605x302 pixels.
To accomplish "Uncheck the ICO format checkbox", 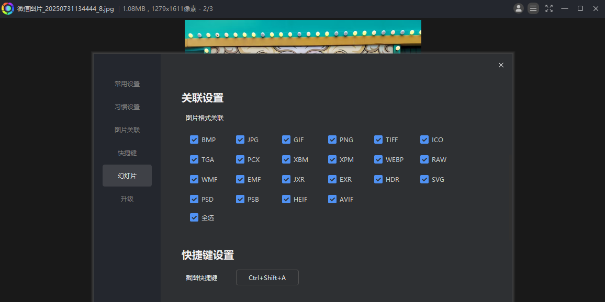I will (424, 140).
